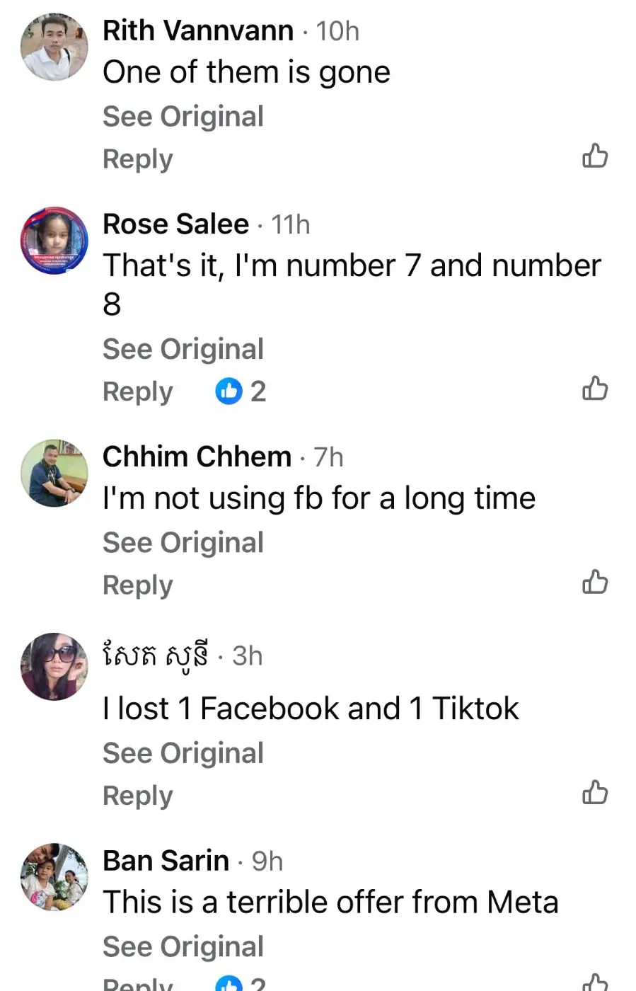The image size is (636, 991).
Task: Like Rose Salee's comment with thumbs-up
Action: 595,389
